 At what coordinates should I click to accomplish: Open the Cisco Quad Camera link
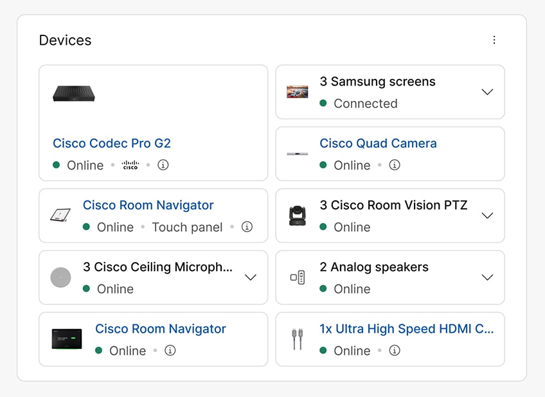click(378, 143)
